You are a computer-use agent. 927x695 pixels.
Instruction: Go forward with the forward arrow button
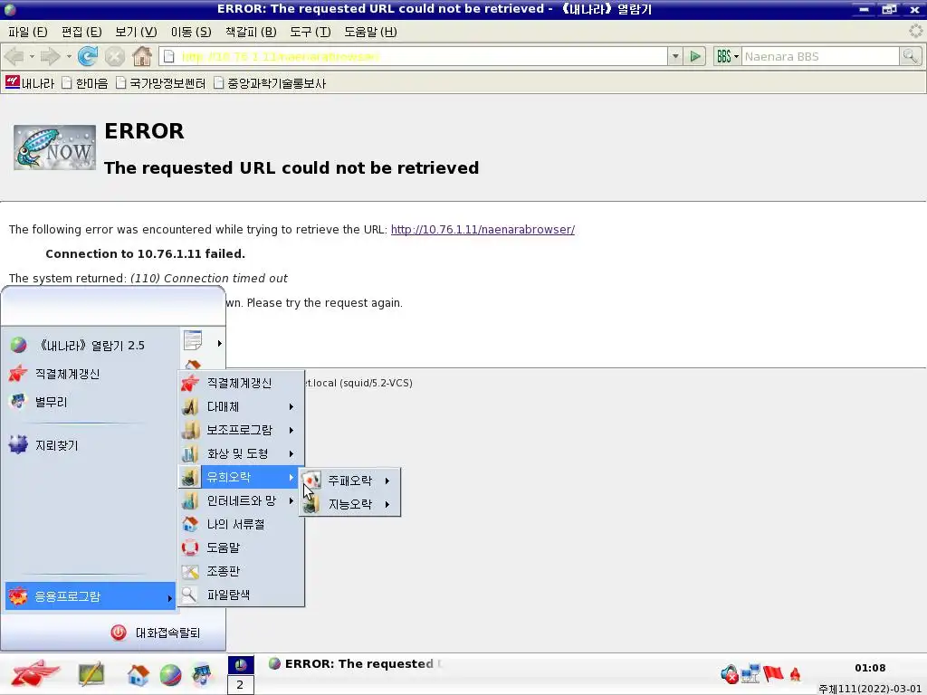point(51,57)
